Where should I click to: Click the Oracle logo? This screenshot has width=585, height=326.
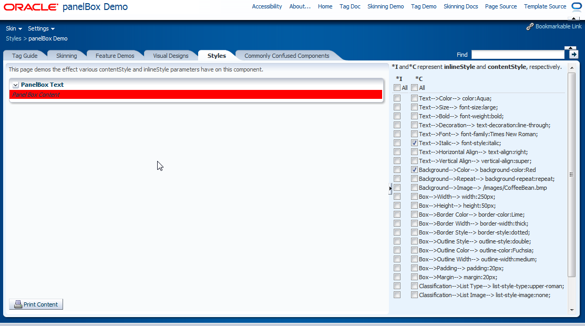(x=32, y=6)
